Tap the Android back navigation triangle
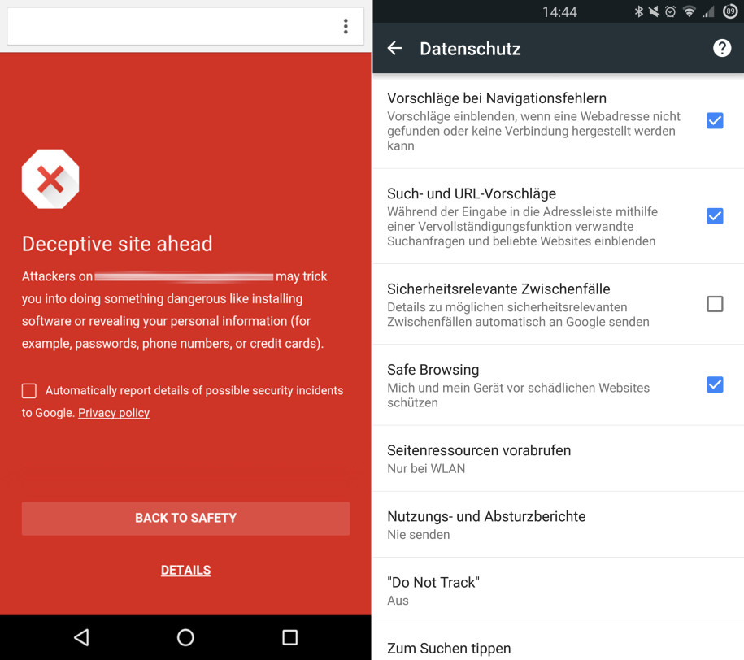744x660 pixels. [x=81, y=637]
